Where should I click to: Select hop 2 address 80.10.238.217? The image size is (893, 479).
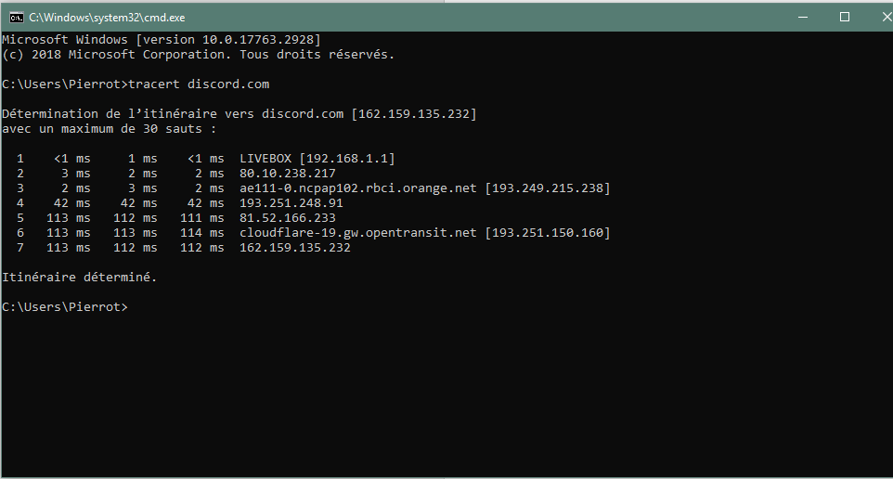point(288,174)
